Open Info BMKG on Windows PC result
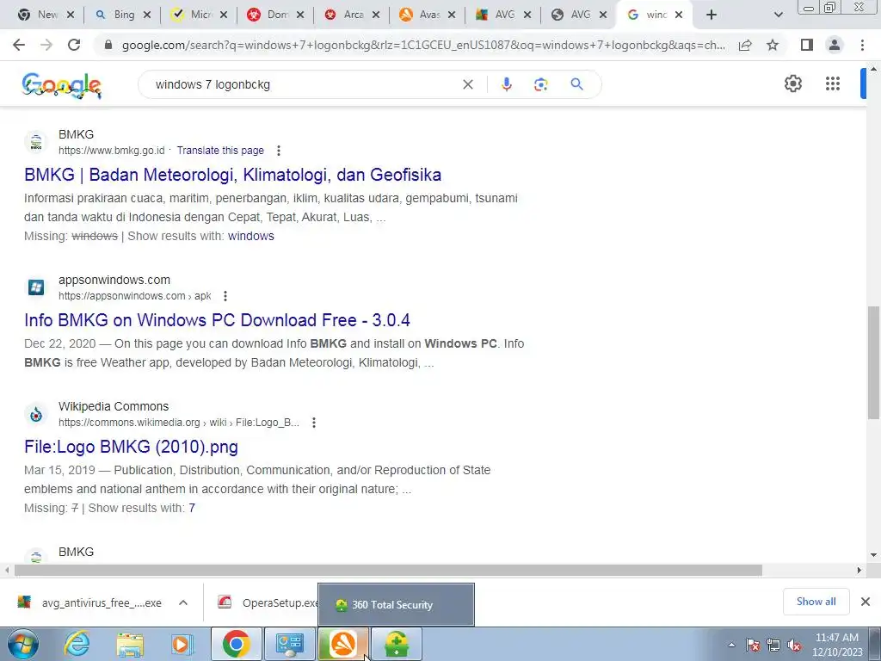This screenshot has width=881, height=661. coord(217,320)
